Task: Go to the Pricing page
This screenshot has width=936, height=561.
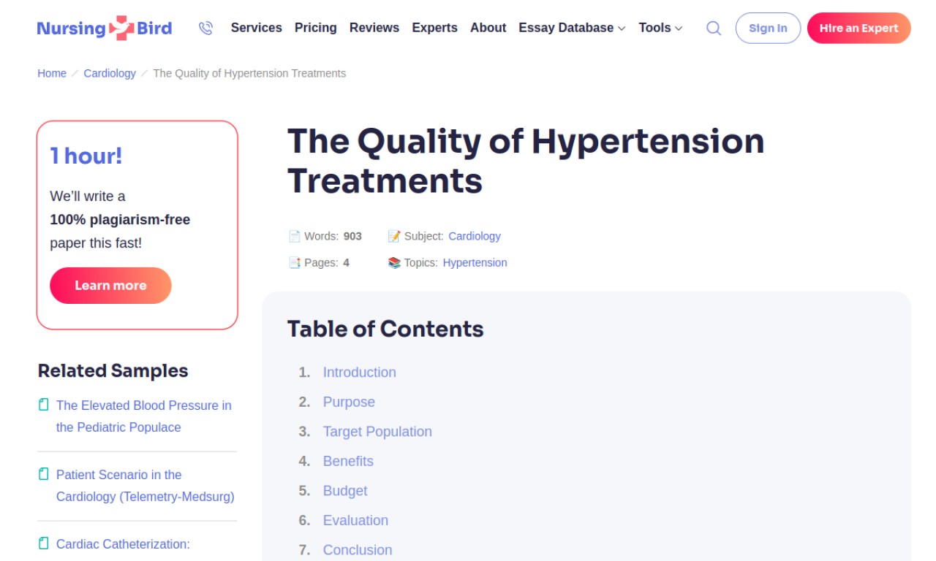Action: tap(316, 28)
